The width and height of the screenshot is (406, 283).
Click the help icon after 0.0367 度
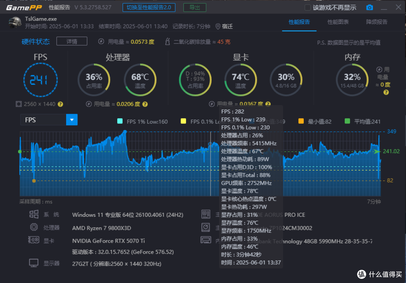point(268,104)
